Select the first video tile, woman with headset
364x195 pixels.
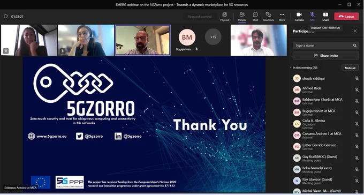pyautogui.click(x=29, y=40)
